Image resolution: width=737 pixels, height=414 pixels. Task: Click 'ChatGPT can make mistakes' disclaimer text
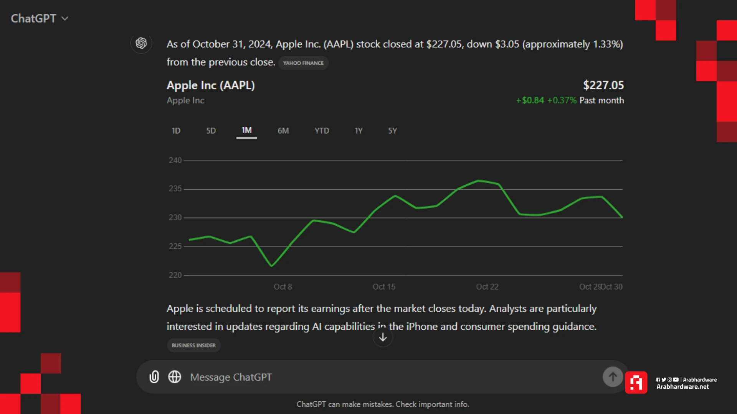pos(383,404)
